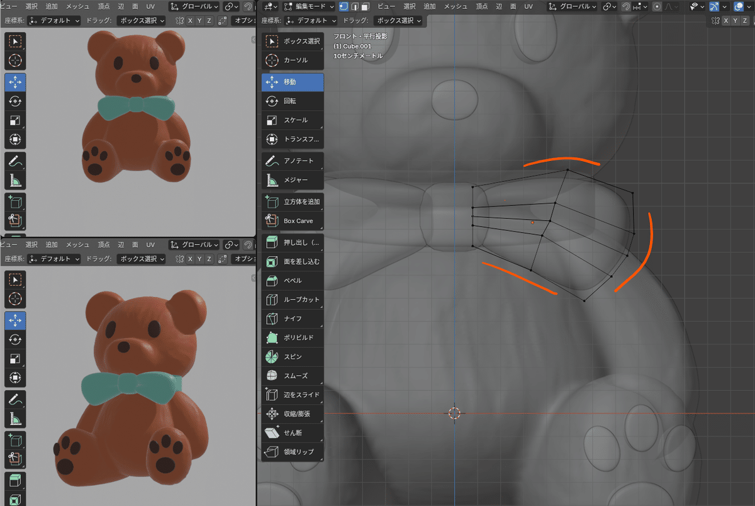
Task: Open 辺 menu in main viewport header
Action: click(x=498, y=6)
